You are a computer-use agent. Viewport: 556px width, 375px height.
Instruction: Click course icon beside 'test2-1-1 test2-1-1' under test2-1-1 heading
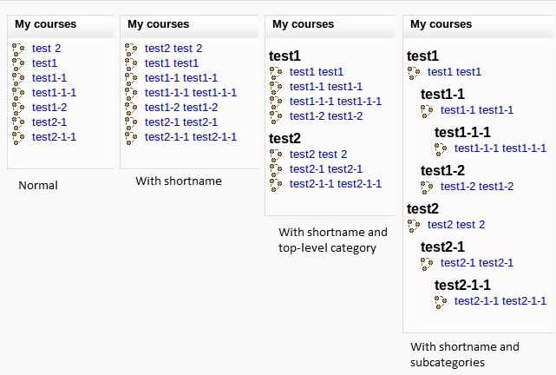(x=441, y=302)
